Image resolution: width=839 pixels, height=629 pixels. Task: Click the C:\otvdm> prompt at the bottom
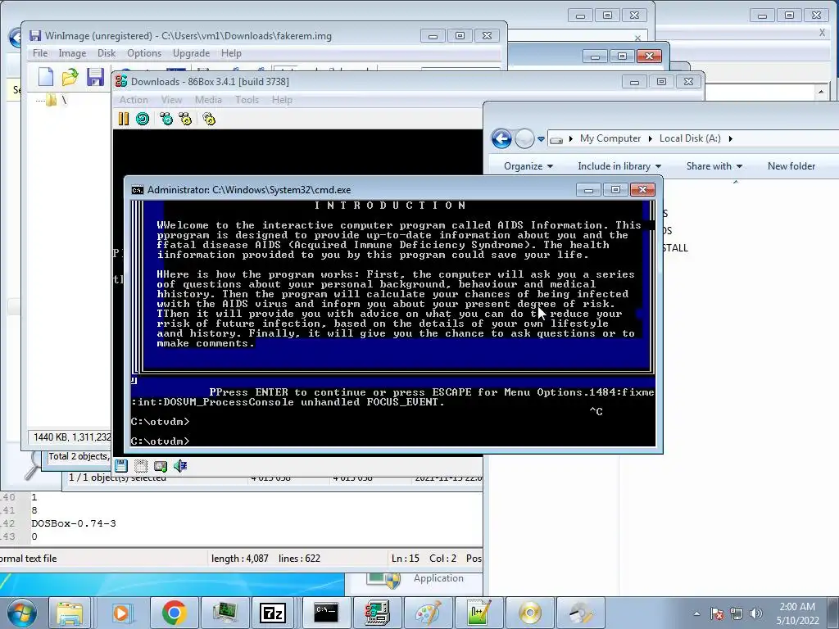pyautogui.click(x=160, y=441)
